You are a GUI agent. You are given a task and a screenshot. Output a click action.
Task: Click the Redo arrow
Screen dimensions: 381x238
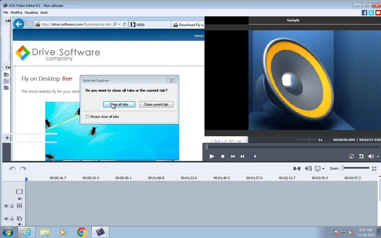pos(23,168)
